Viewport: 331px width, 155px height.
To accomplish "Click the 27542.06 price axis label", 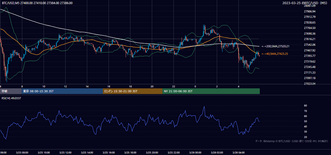I will [310, 45].
